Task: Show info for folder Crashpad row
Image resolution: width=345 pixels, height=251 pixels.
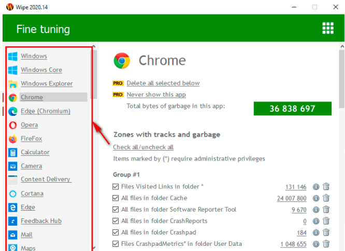Action: [x=316, y=232]
